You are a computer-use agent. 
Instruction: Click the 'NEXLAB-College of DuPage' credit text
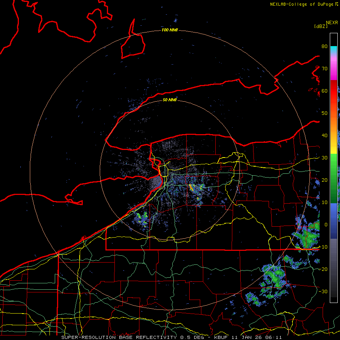point(301,4)
